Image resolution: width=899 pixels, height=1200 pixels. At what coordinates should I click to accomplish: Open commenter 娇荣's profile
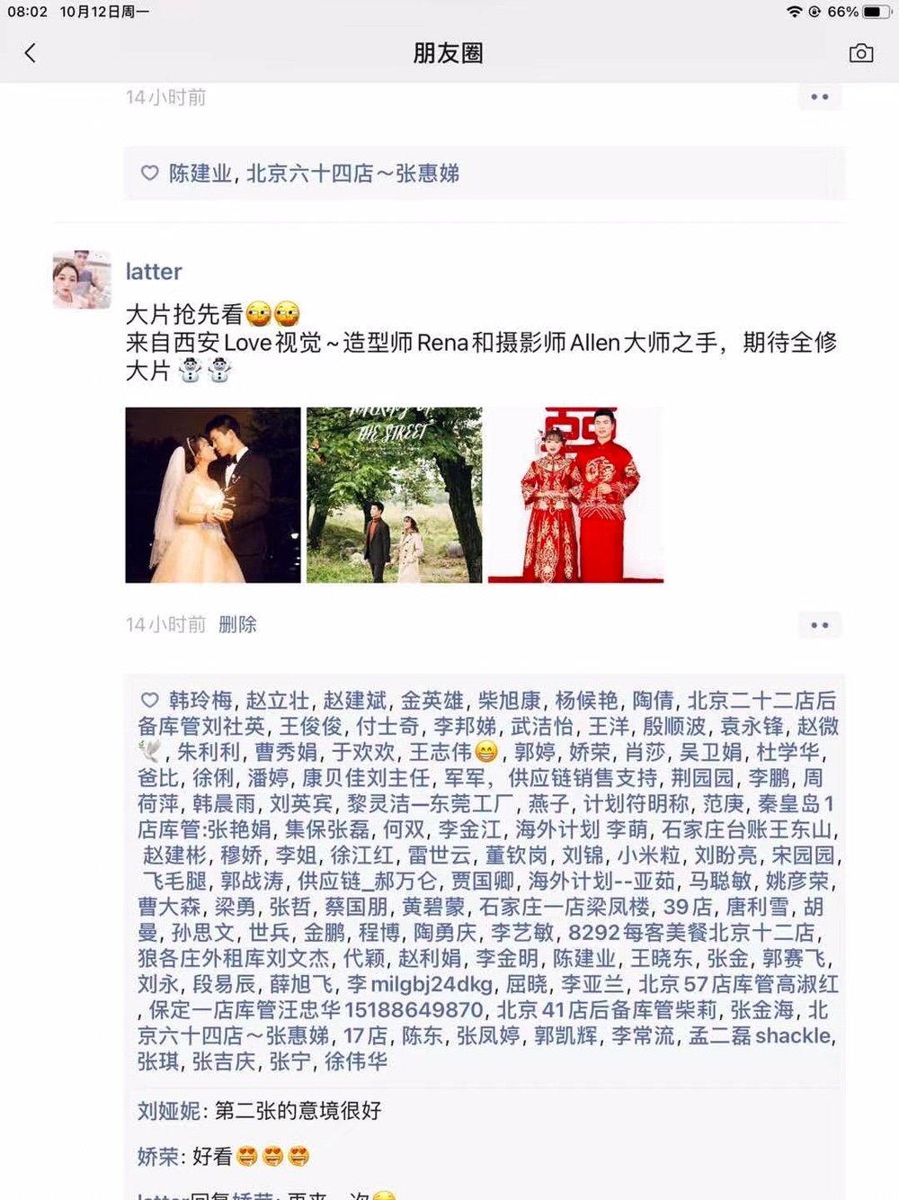(158, 1157)
